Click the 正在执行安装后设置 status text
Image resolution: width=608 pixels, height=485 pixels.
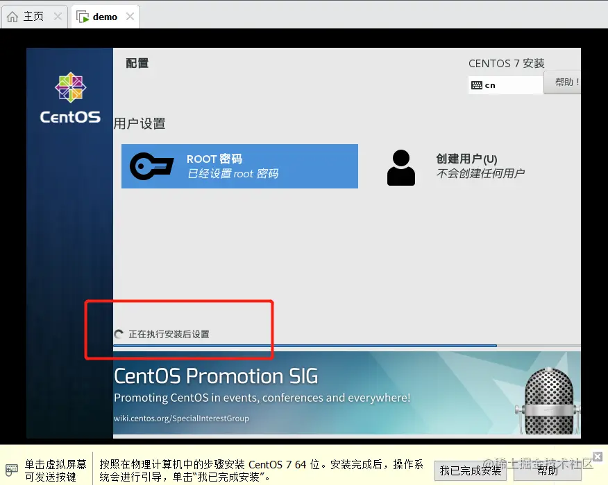click(x=169, y=334)
